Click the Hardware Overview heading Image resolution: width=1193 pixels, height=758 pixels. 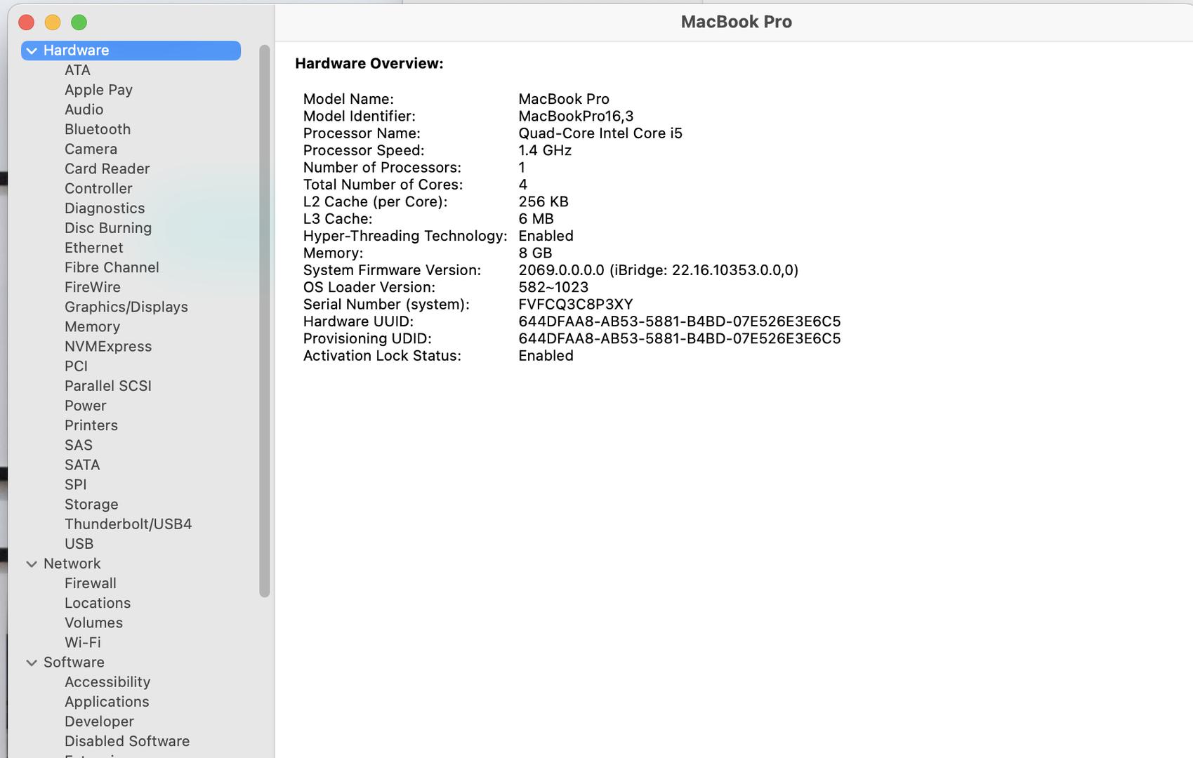click(x=369, y=64)
